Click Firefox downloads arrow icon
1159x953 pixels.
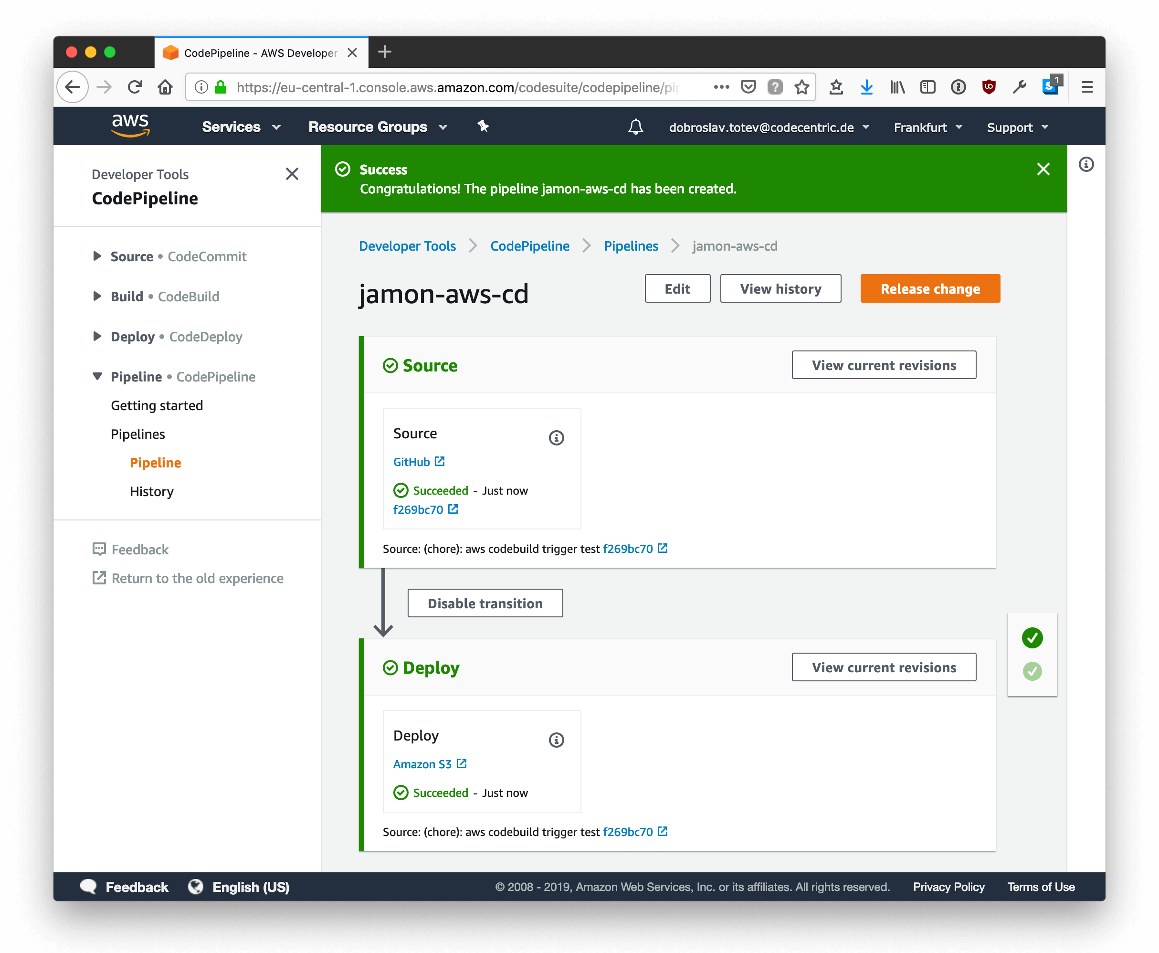(866, 87)
